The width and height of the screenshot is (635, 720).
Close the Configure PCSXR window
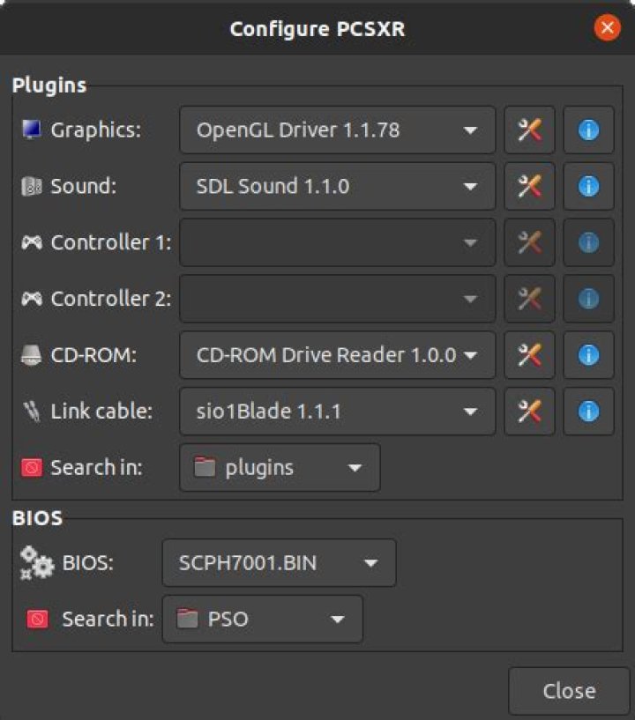tap(607, 28)
